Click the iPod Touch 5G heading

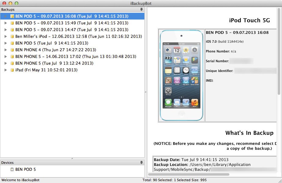coord(250,20)
